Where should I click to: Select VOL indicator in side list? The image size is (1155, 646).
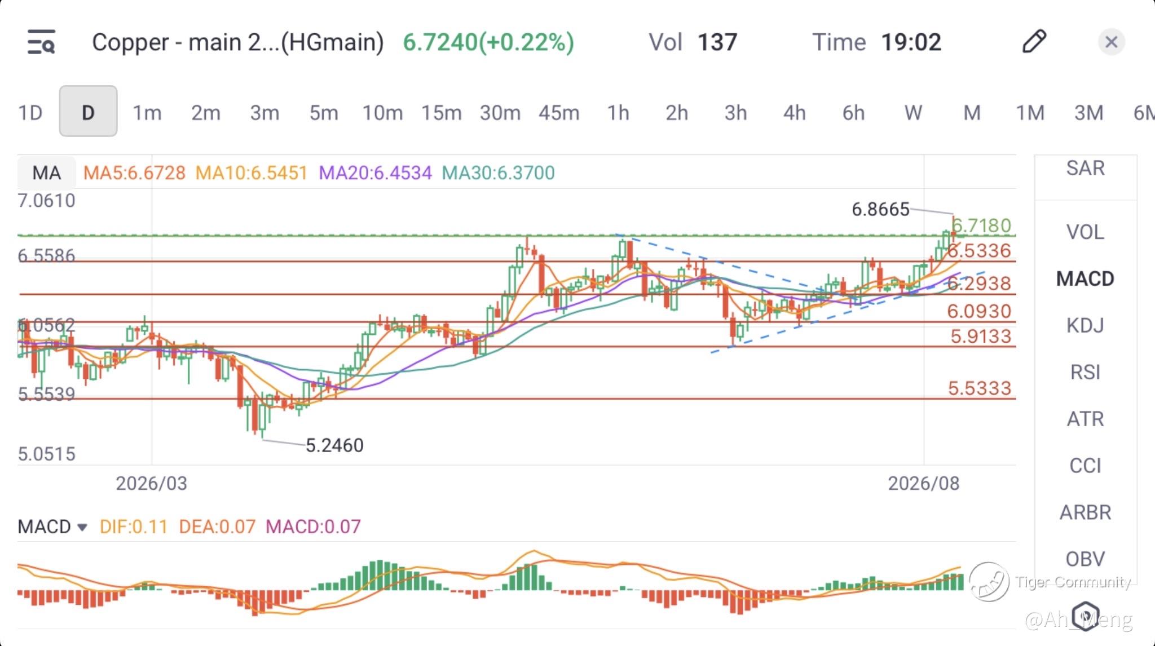tap(1086, 232)
